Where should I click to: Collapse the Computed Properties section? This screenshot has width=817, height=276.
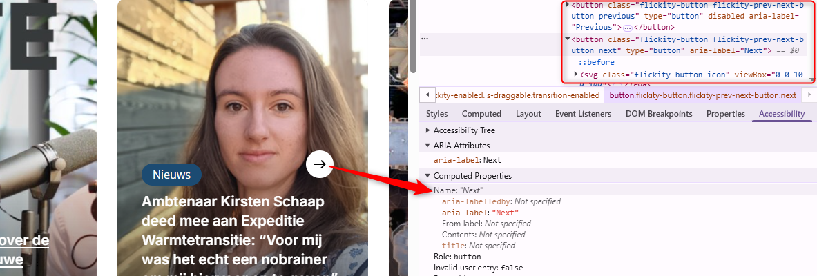(x=428, y=176)
